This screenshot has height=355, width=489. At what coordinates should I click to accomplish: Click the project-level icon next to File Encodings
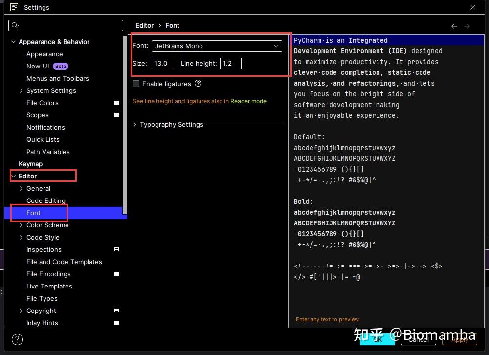116,274
